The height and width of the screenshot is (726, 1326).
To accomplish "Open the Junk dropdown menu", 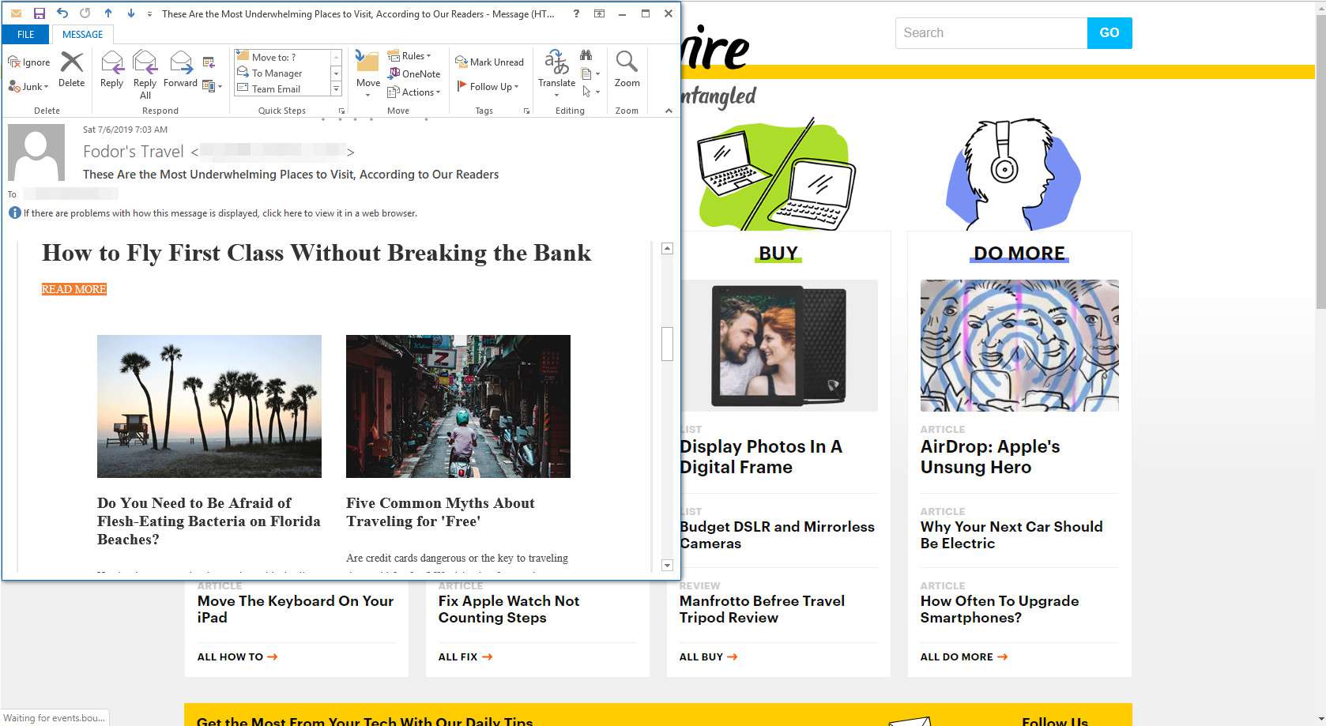I will [28, 87].
